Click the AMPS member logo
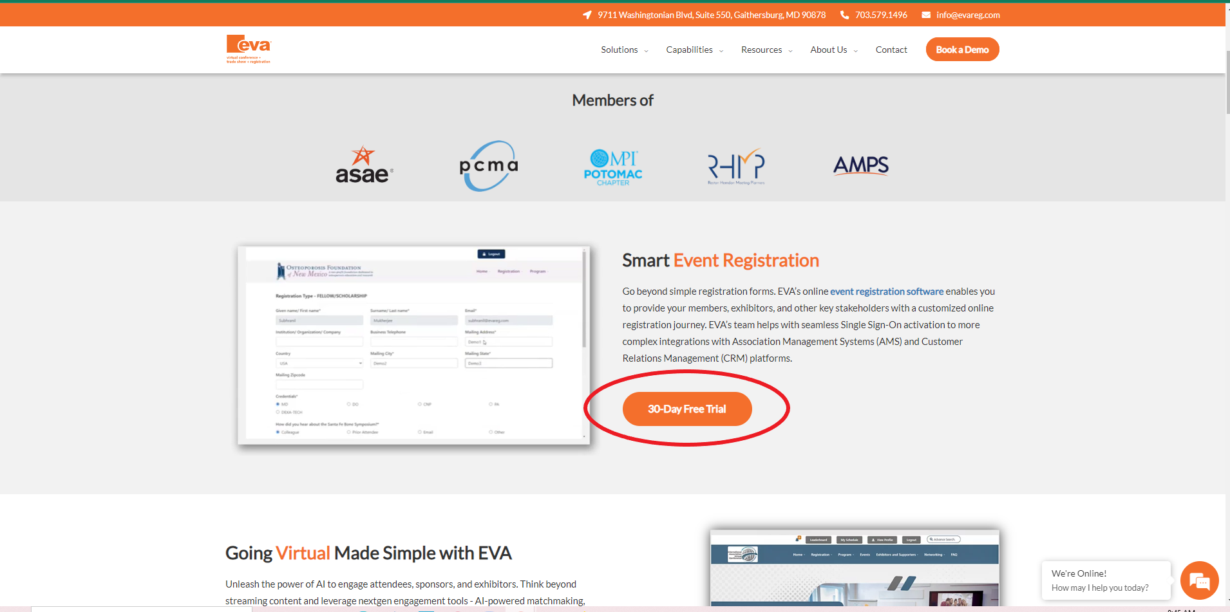Viewport: 1230px width, 612px height. (x=861, y=165)
